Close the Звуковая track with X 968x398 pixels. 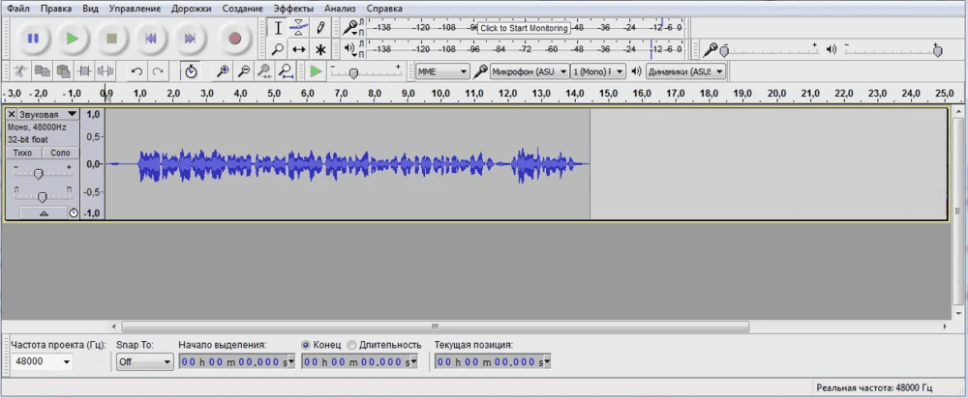pyautogui.click(x=12, y=114)
